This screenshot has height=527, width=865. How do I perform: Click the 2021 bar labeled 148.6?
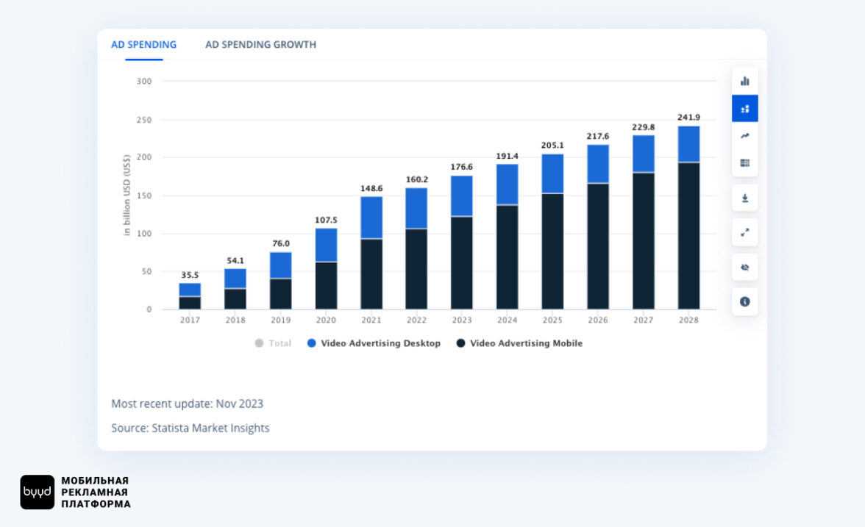[371, 253]
